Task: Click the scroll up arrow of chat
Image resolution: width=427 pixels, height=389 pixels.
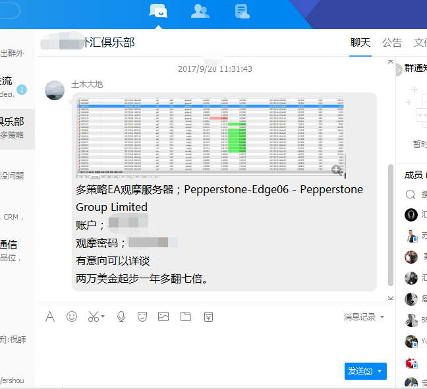Action: pyautogui.click(x=391, y=62)
